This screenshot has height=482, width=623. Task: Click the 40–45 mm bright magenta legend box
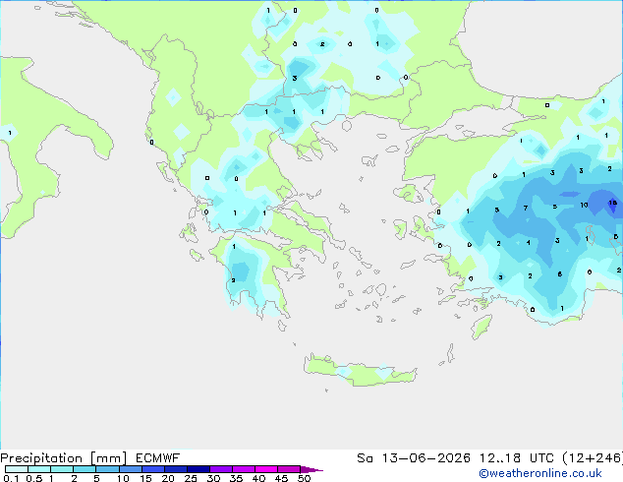coord(266,469)
